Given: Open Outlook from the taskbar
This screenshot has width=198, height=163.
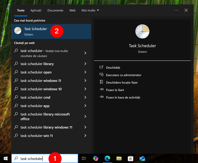Looking at the screenshot, I should pos(142,158).
